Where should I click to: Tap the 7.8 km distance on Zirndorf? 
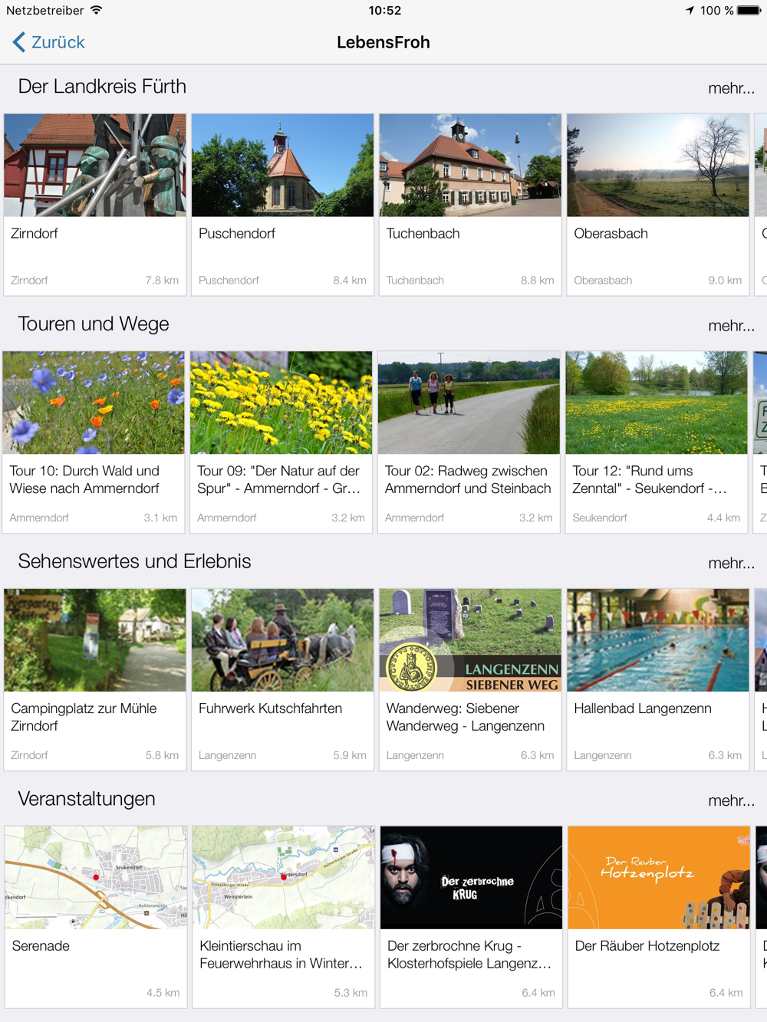click(x=162, y=281)
